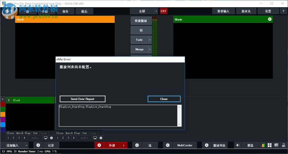Toggle overlay 2 on input 1 Blank
The image size is (288, 154).
coord(14,138)
